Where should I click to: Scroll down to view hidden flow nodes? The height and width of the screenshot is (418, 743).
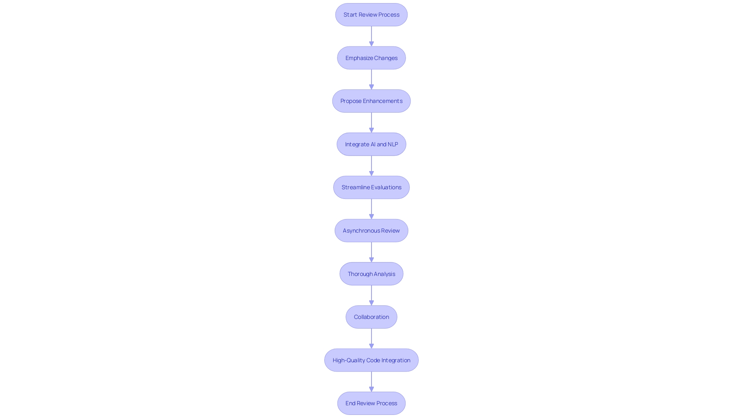371,403
